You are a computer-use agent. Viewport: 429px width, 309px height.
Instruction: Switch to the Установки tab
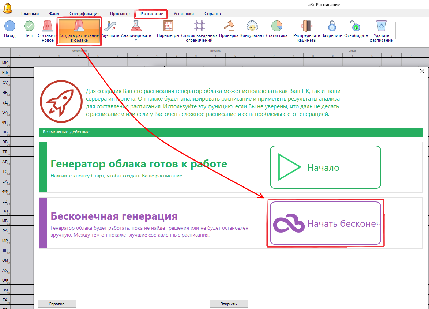pyautogui.click(x=184, y=14)
